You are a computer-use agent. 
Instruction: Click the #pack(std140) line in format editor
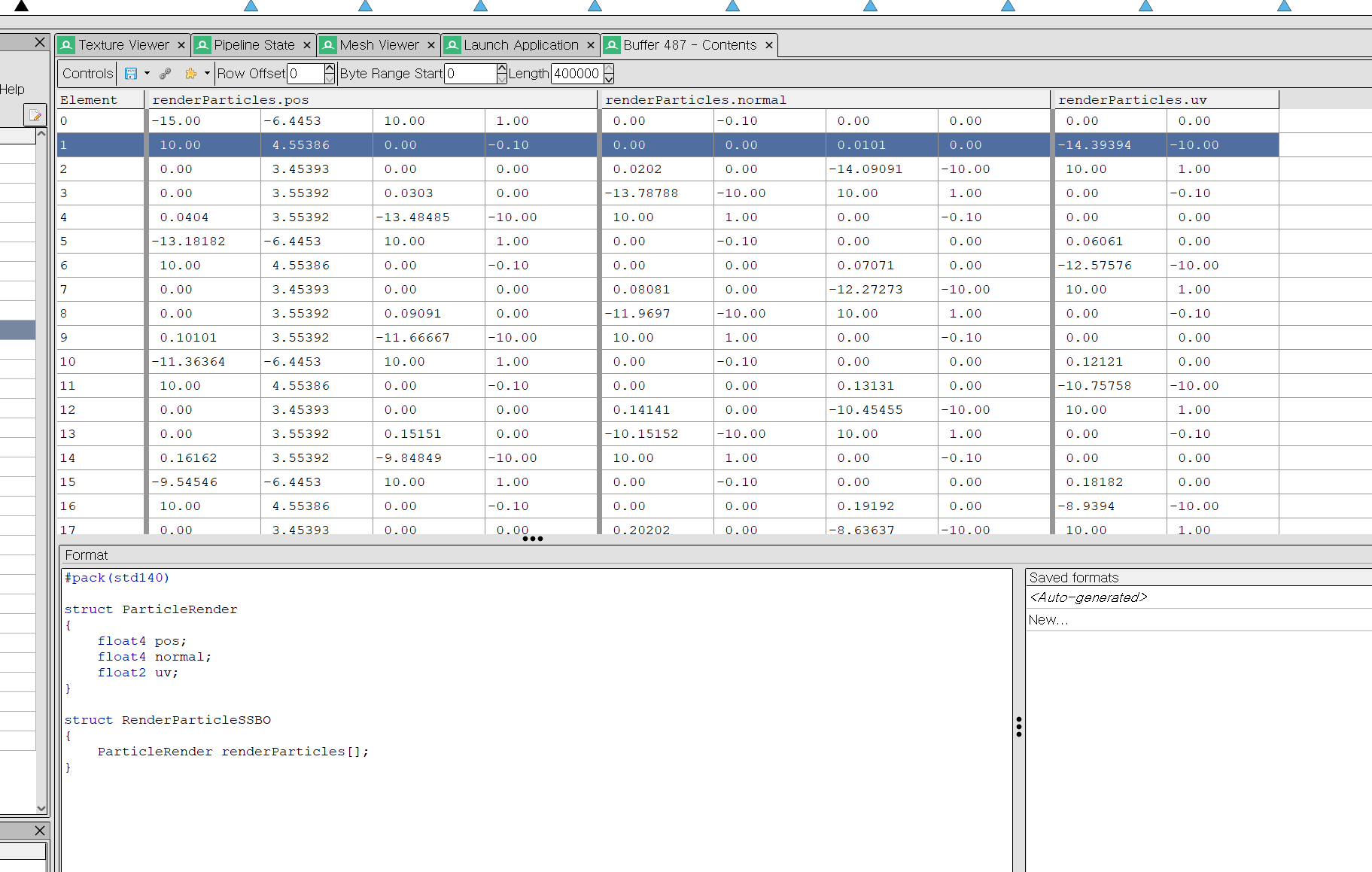117,578
